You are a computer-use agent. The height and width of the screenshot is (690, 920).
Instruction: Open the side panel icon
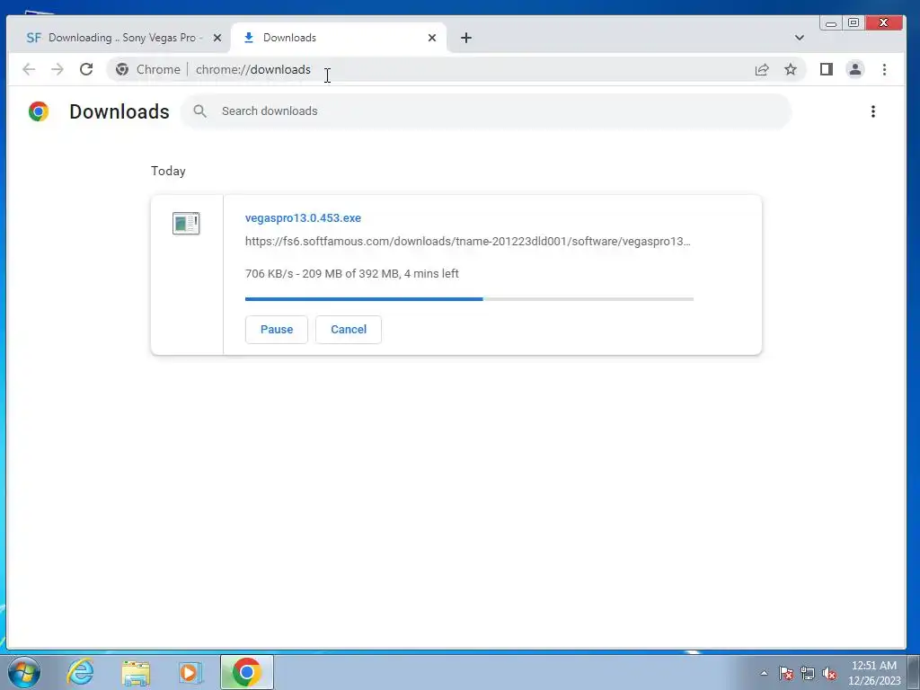pyautogui.click(x=827, y=69)
